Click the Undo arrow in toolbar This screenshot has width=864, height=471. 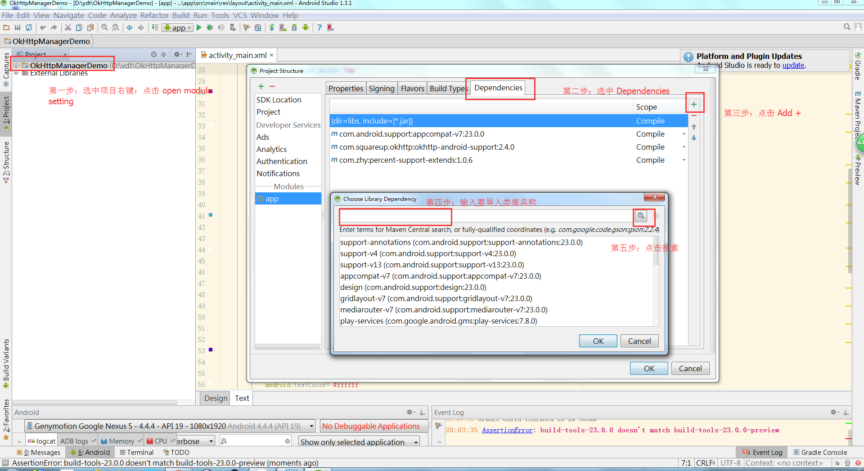[43, 27]
